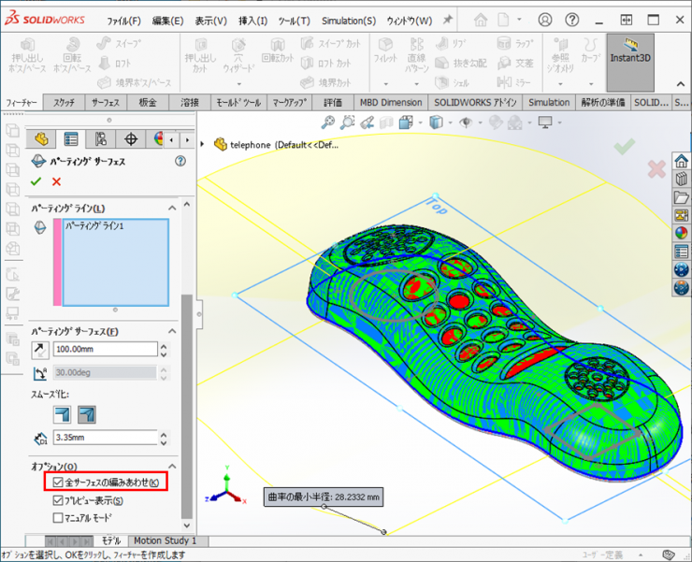
Task: Open the DimXpertManager crosshair tab
Action: pos(130,139)
